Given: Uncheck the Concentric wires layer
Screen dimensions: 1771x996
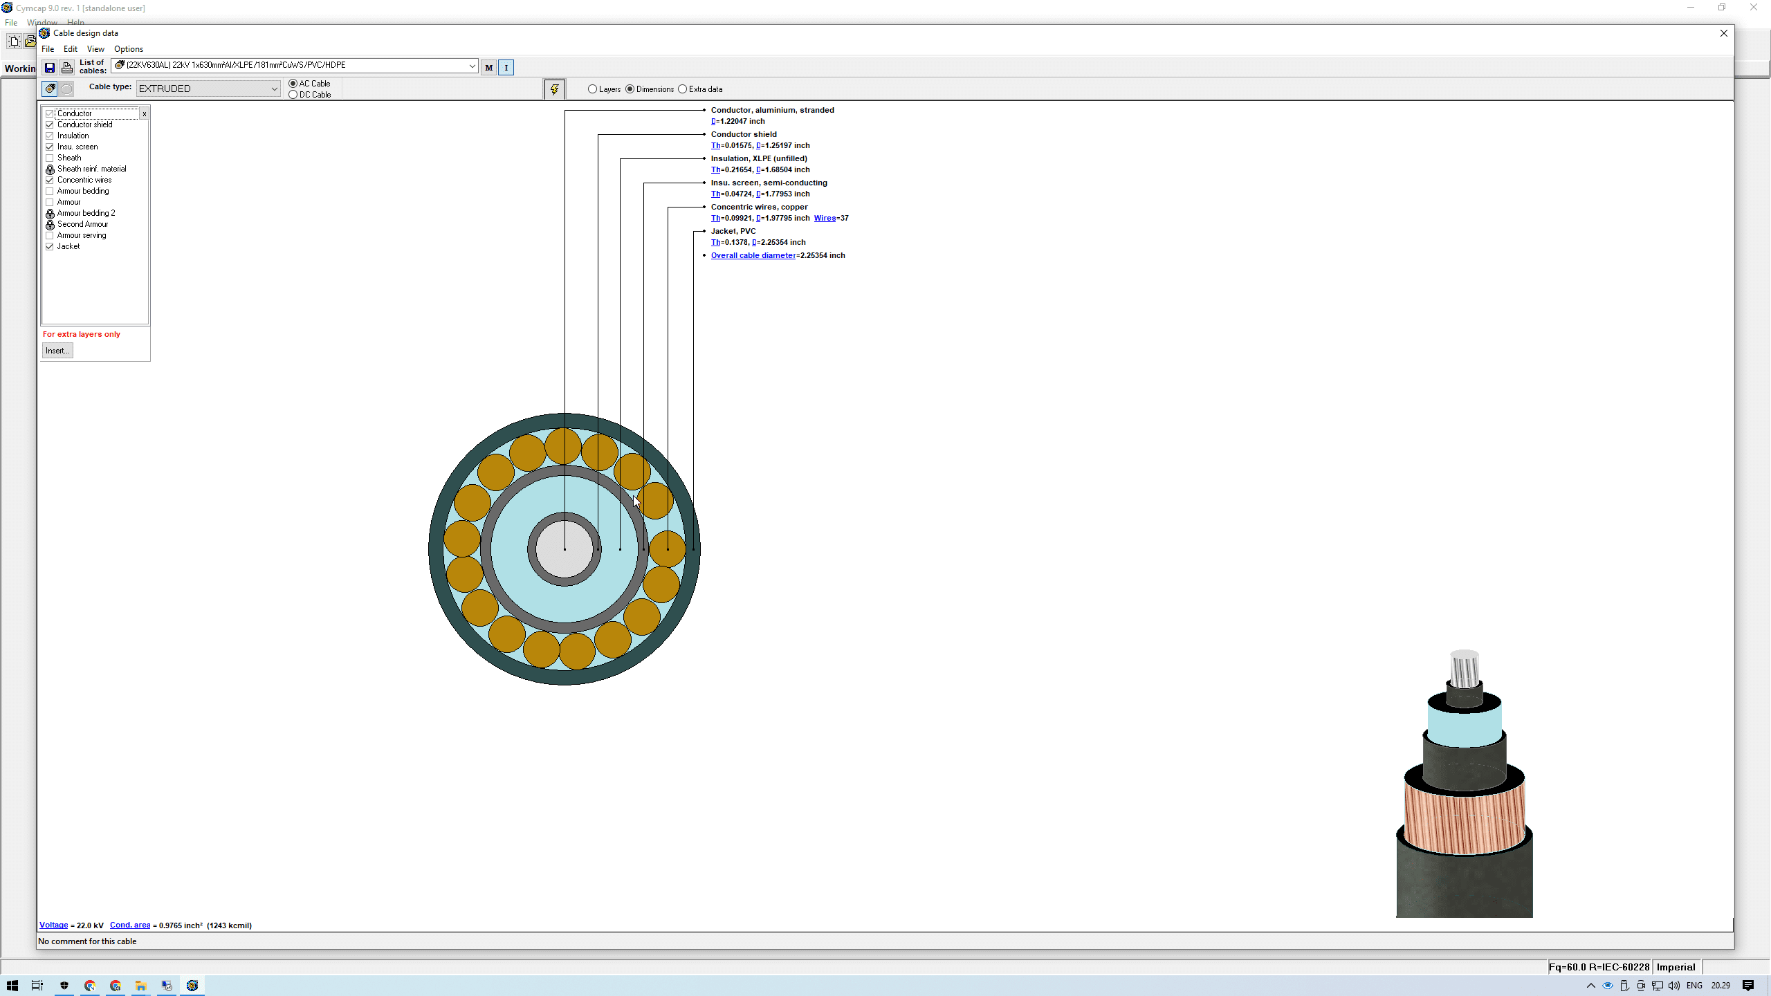Looking at the screenshot, I should 49,180.
